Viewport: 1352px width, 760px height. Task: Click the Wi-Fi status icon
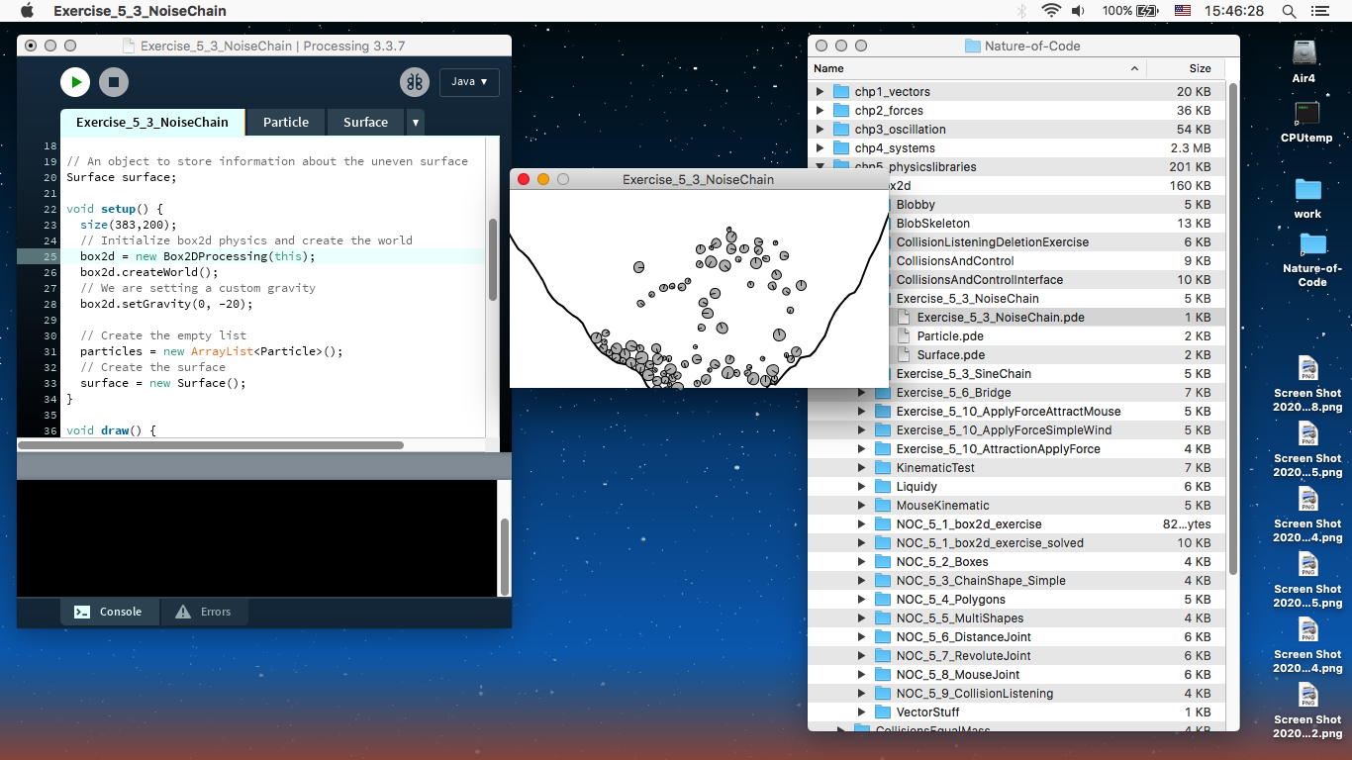coord(1050,11)
